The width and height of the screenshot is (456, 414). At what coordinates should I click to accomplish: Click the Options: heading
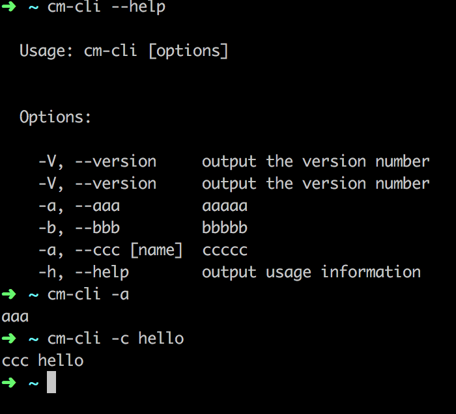[x=55, y=117]
